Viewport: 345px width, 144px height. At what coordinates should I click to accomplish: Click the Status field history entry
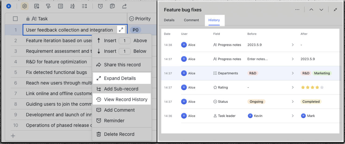point(220,102)
